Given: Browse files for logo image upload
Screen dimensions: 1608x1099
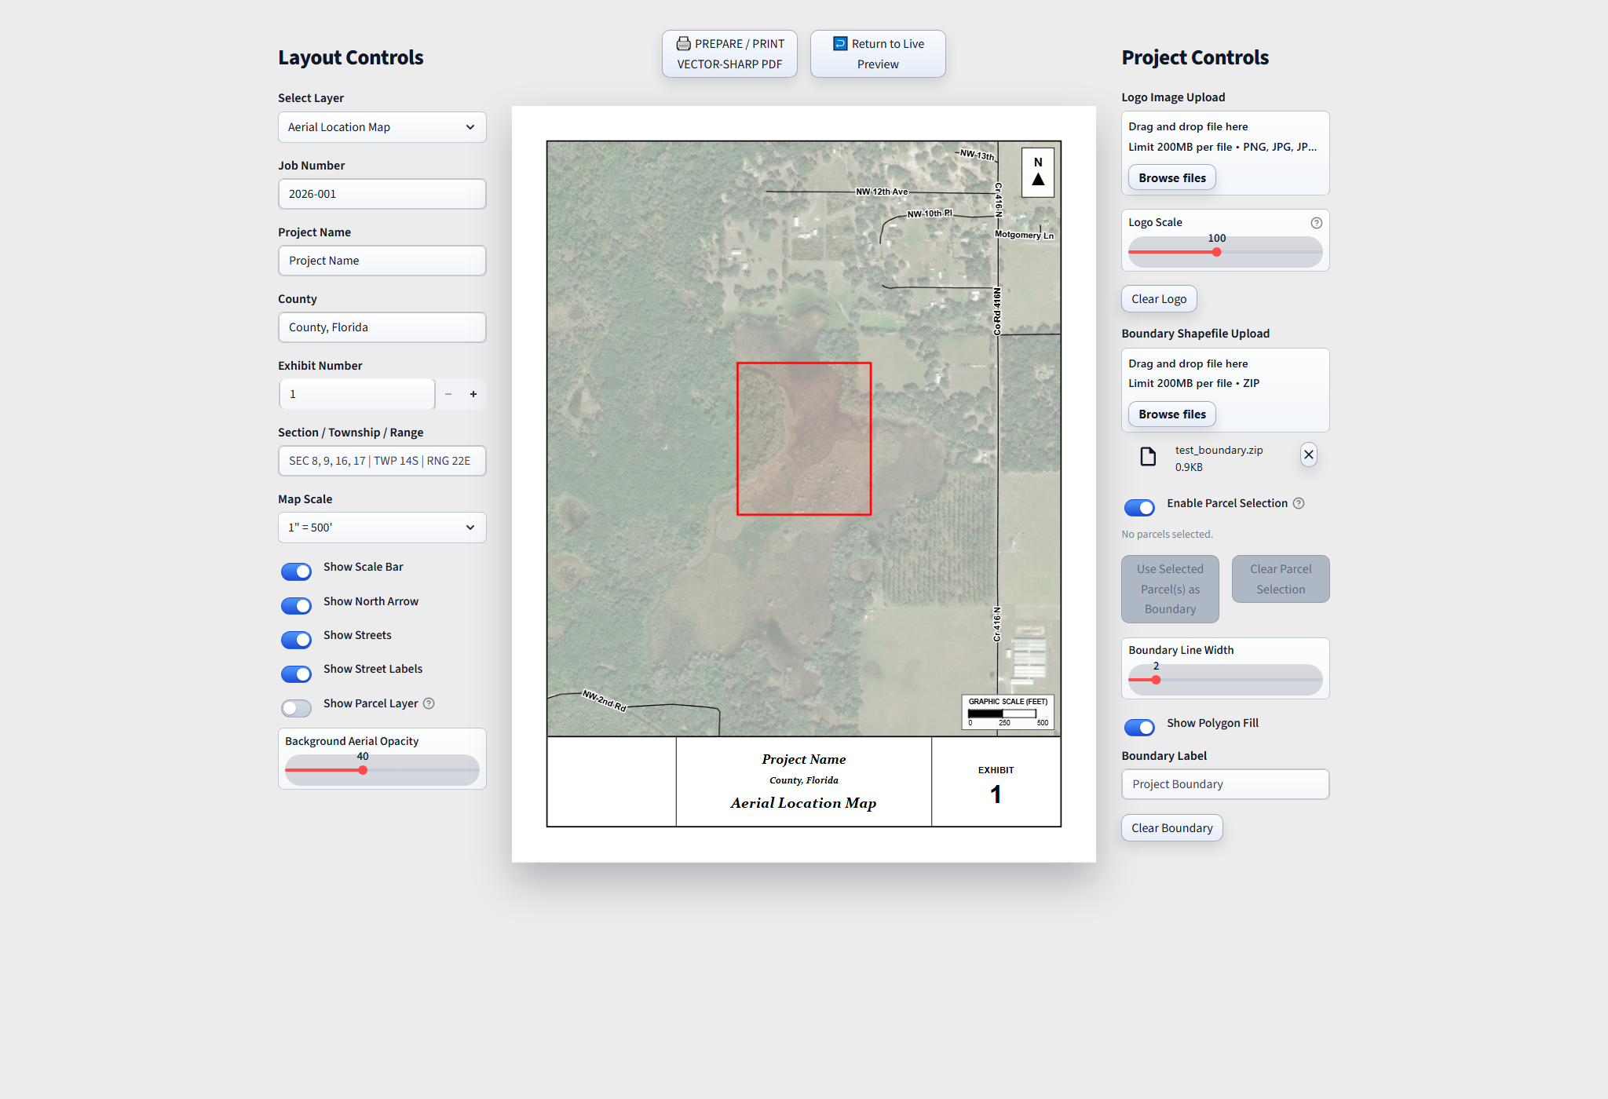Looking at the screenshot, I should tap(1171, 177).
